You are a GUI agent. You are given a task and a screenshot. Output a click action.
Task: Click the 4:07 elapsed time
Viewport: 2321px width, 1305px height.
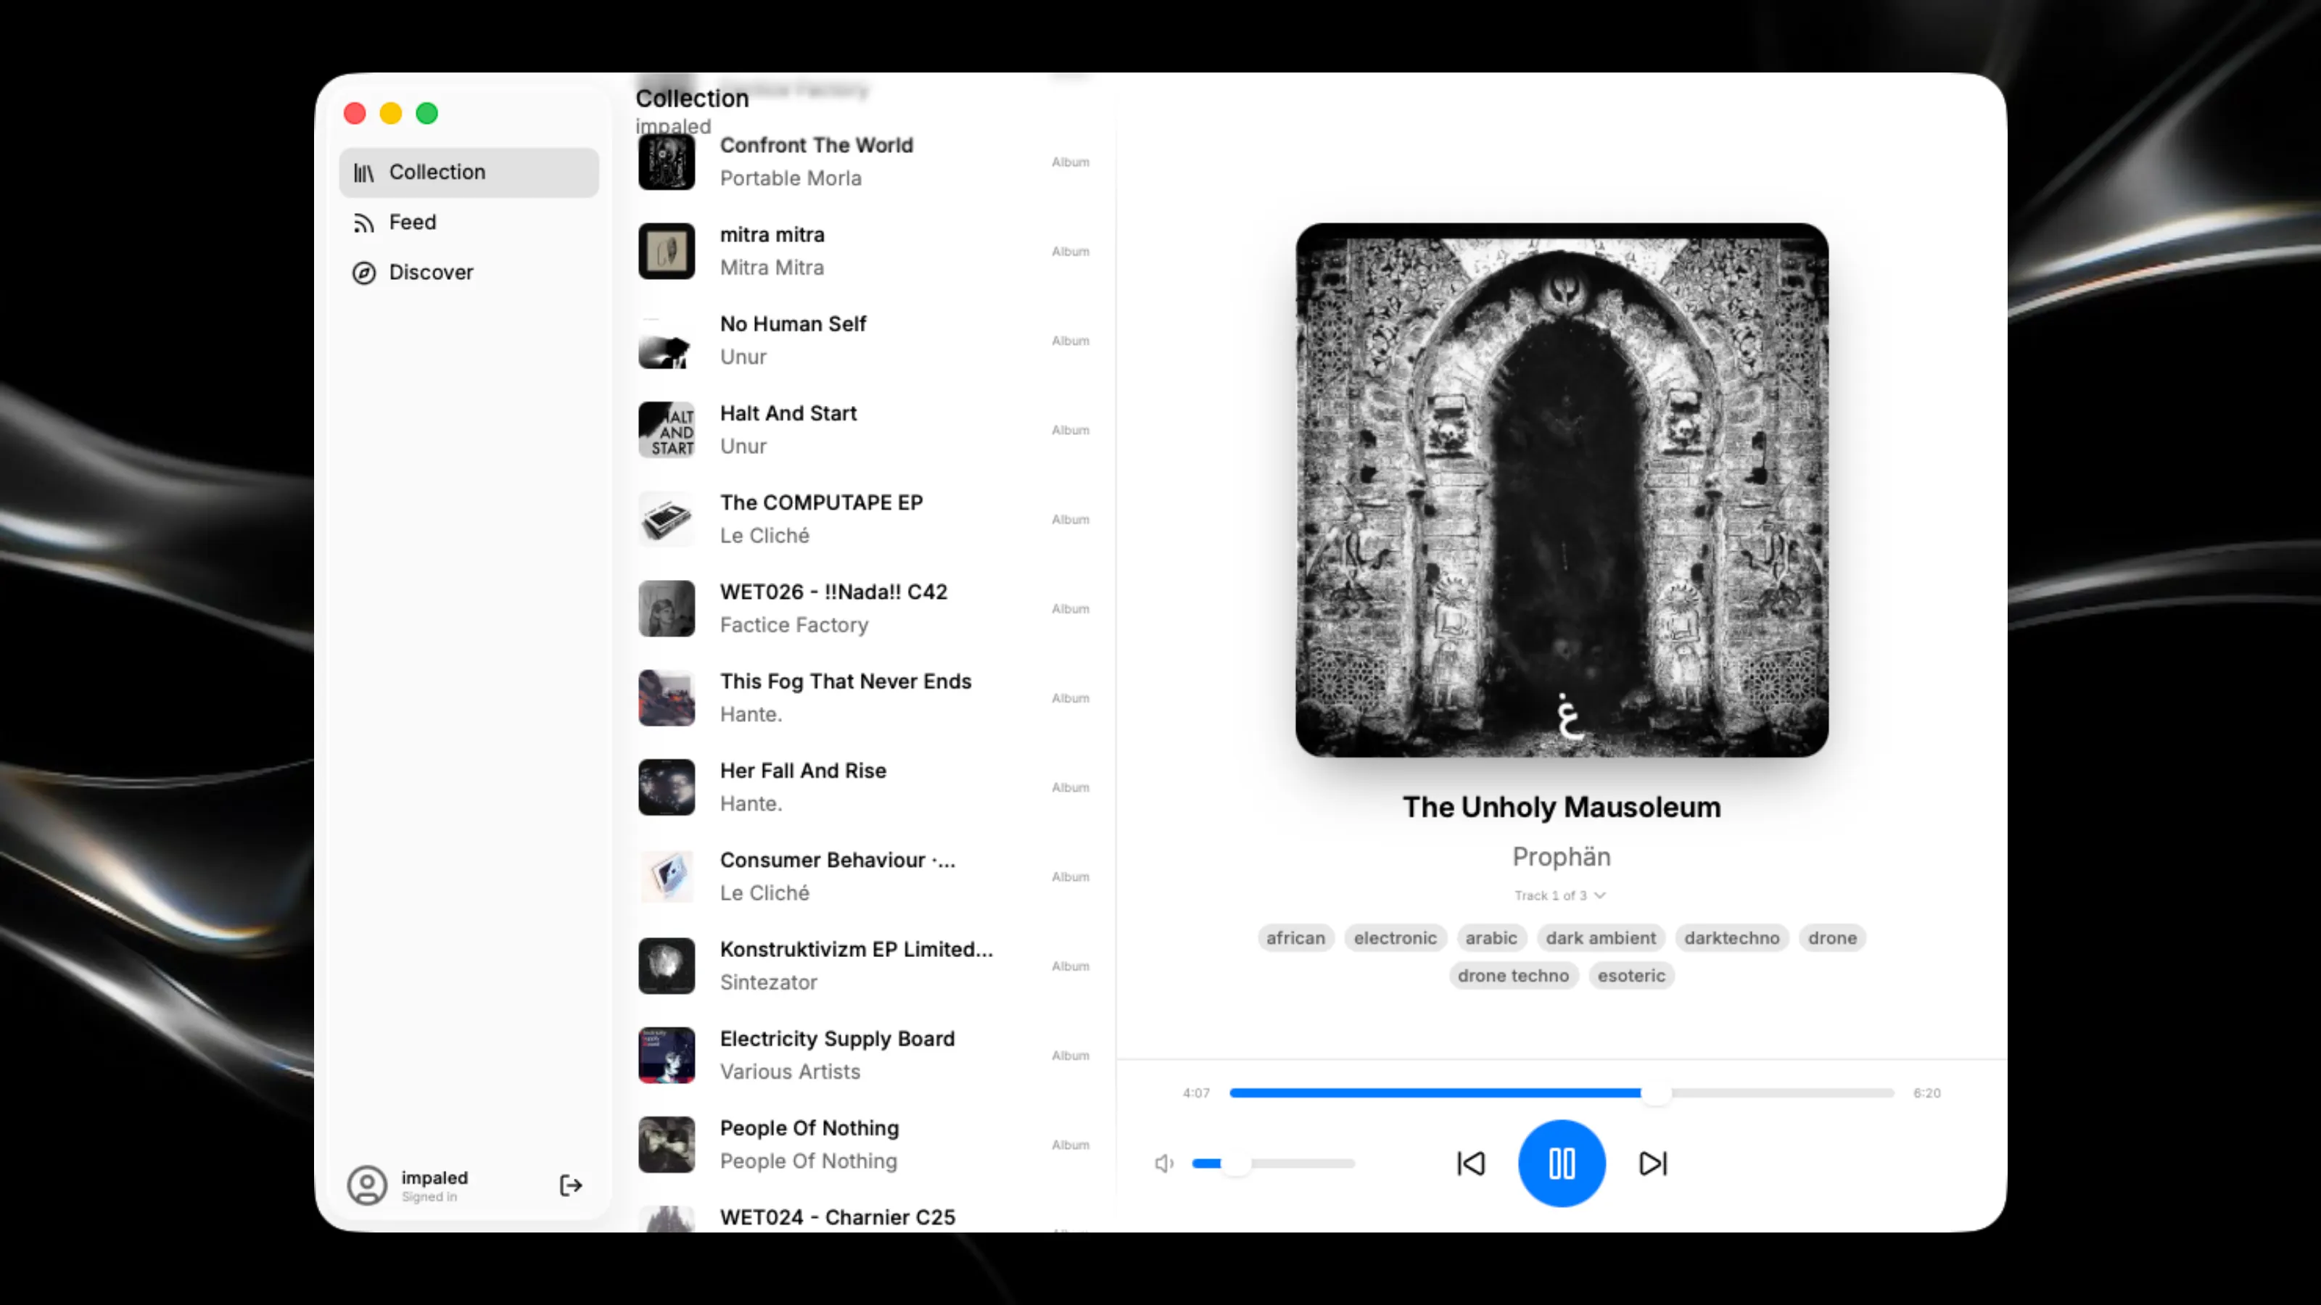tap(1195, 1093)
